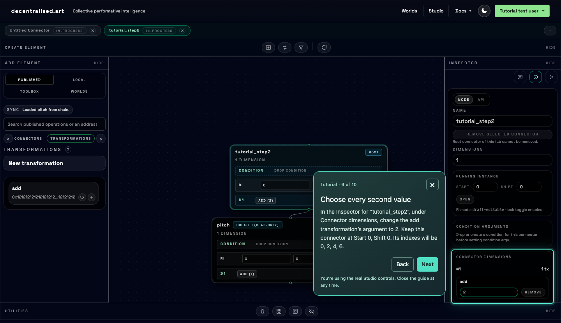
Task: Switch to the Untitled Connector tab
Action: pyautogui.click(x=30, y=30)
